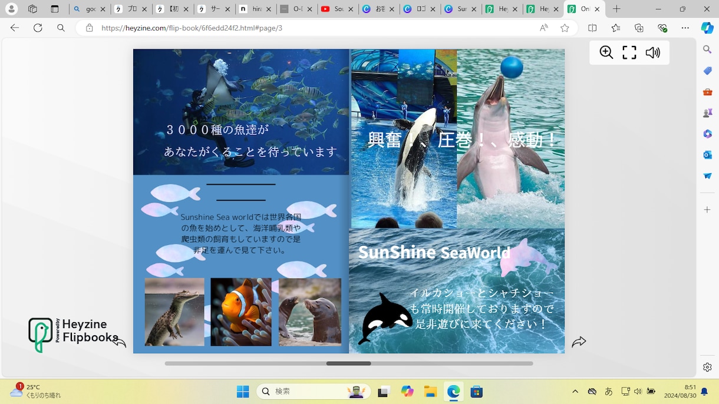
Task: Launch Copilot from the taskbar
Action: tap(407, 392)
